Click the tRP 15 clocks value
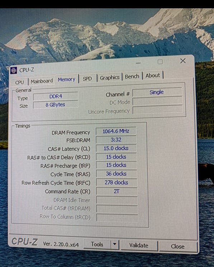Viewport: 214px width, 267px height. 116,165
